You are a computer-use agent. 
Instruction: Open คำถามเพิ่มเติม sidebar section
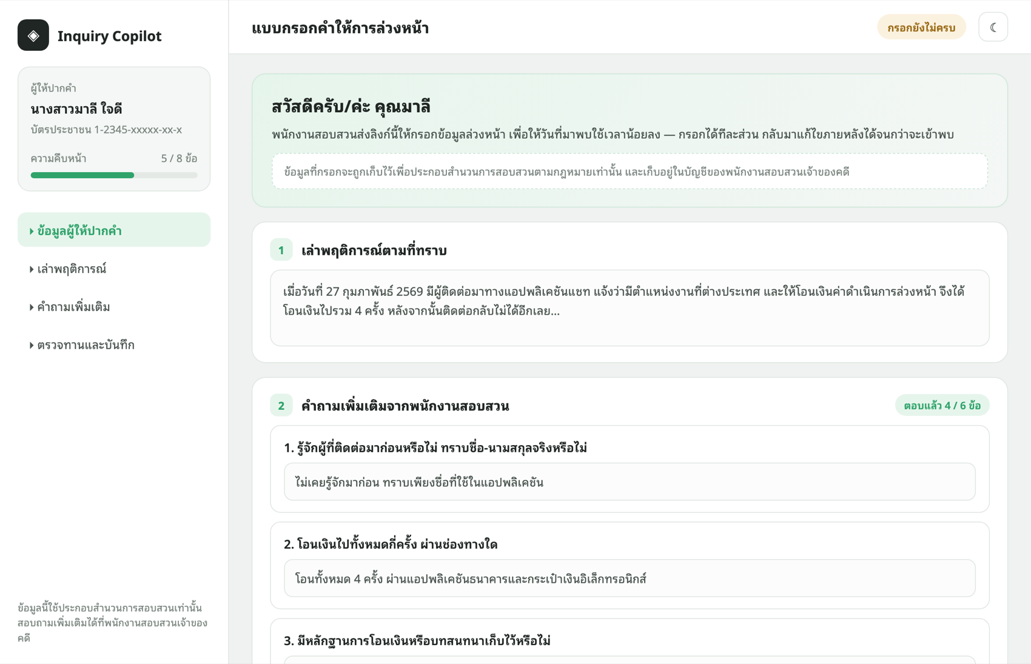coord(114,306)
